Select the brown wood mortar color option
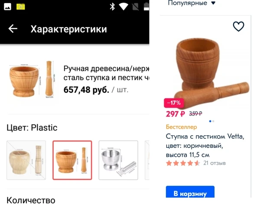 coord(72,160)
